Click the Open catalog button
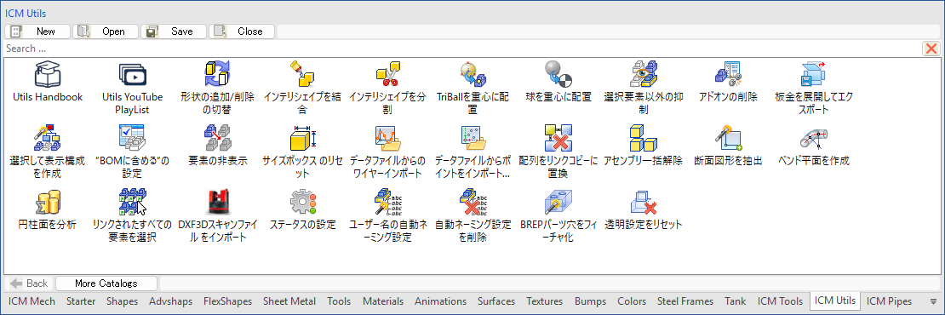 pyautogui.click(x=106, y=31)
